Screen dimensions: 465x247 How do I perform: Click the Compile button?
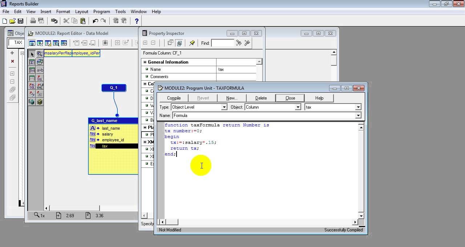coord(174,98)
